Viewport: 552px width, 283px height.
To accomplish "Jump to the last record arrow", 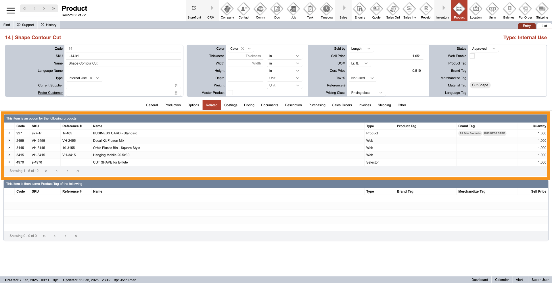I will tap(53, 9).
